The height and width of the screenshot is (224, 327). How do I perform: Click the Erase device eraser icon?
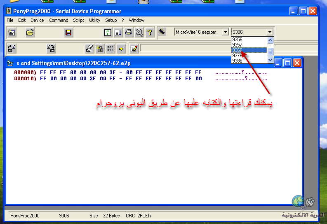coord(89,49)
